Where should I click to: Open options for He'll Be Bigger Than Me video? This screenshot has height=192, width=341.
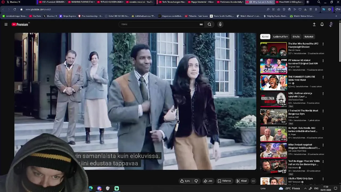(x=323, y=162)
